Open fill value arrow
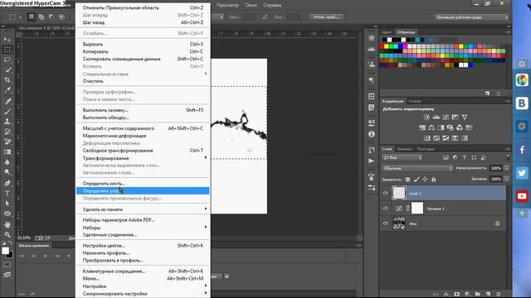Viewport: 531px width, 298px height. tap(507, 179)
